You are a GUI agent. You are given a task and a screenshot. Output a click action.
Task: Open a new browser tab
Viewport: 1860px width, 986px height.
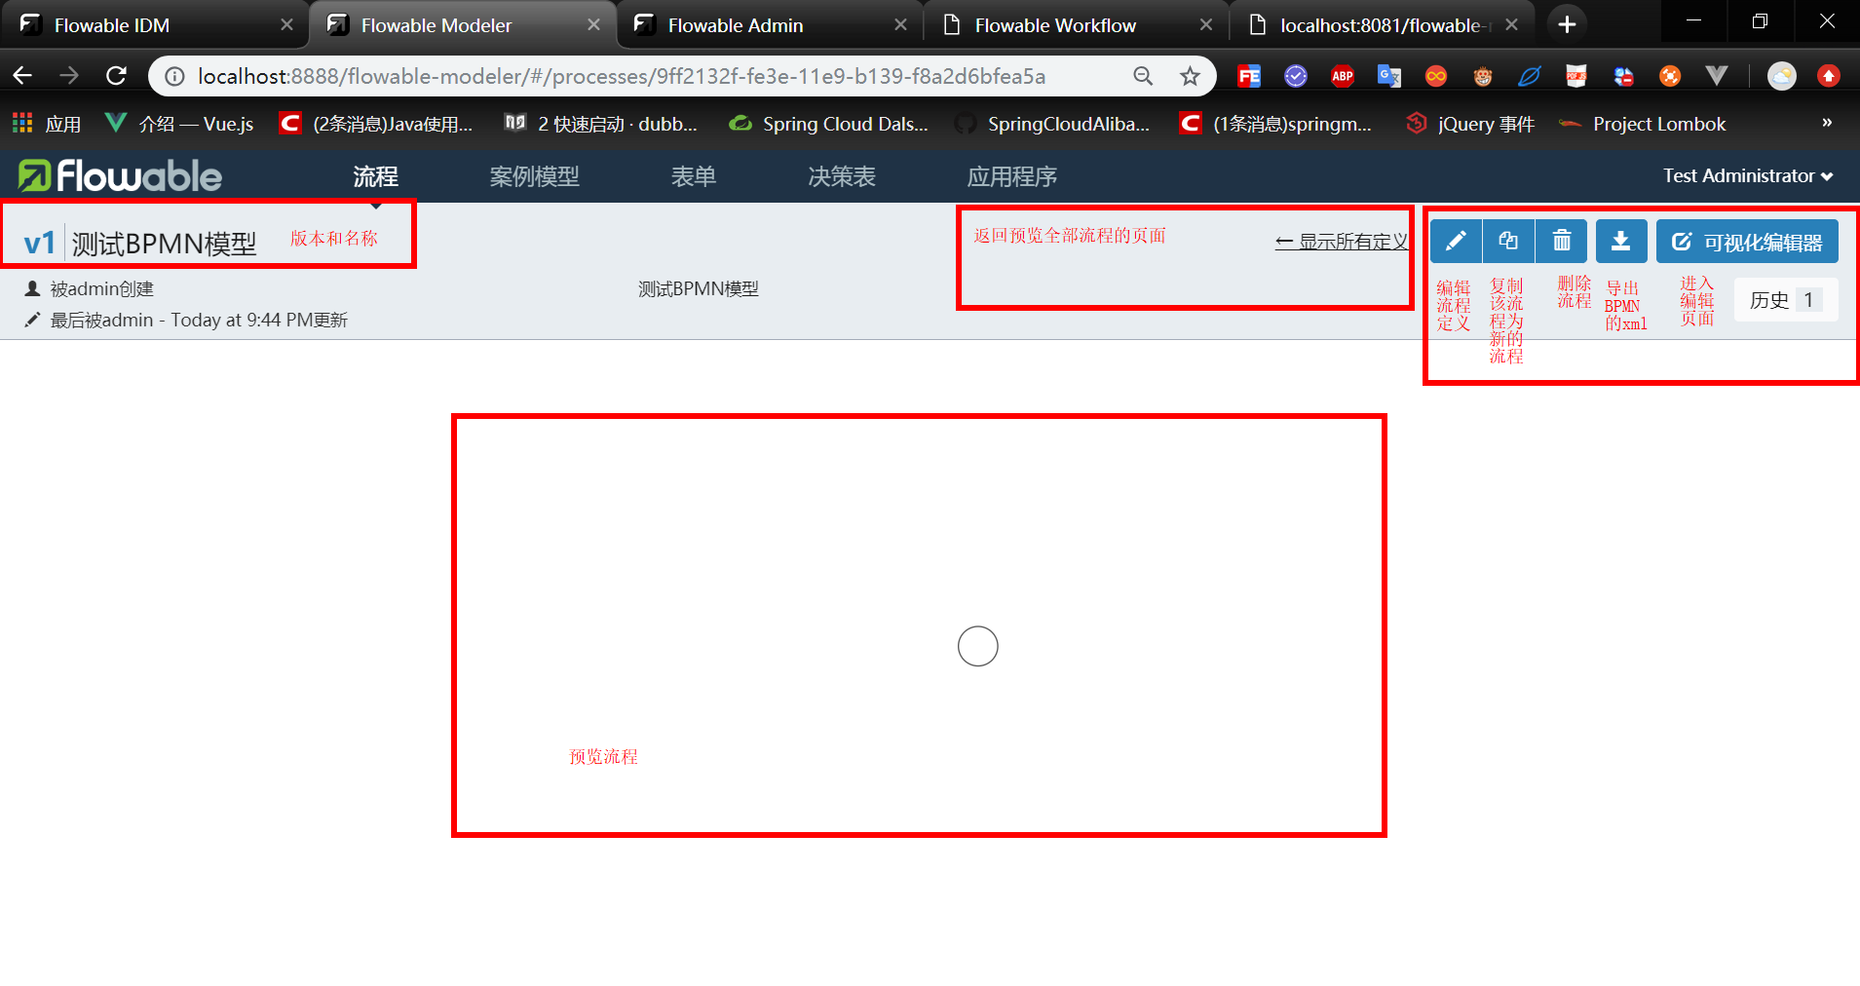[x=1567, y=24]
